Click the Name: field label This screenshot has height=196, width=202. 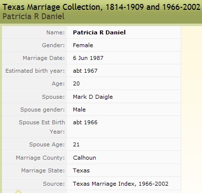click(x=56, y=32)
